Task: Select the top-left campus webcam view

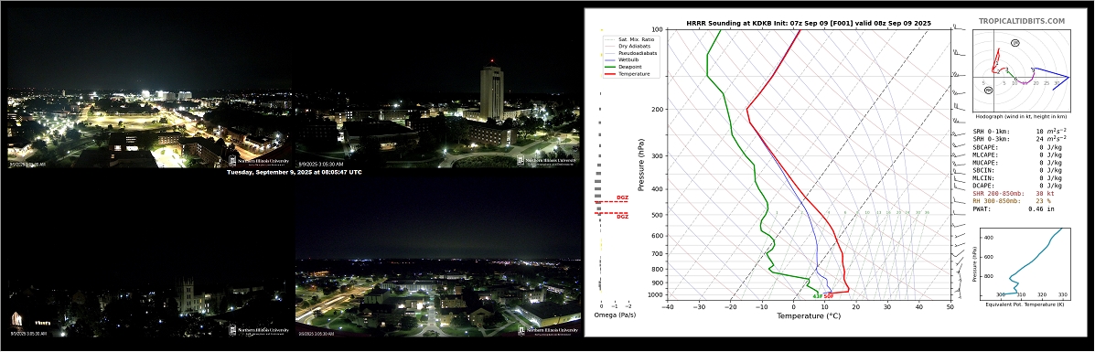Action: tap(150, 88)
